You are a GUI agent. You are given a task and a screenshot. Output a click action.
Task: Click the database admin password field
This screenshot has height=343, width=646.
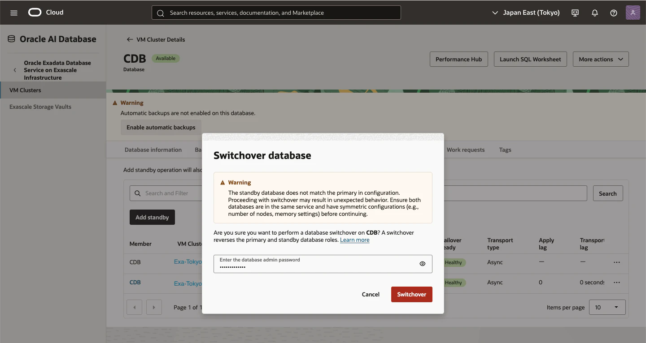(x=323, y=264)
